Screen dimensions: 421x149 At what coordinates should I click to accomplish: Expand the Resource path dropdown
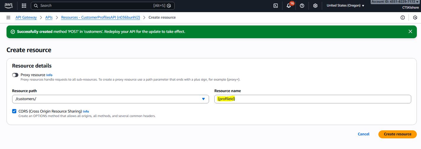coord(203,99)
